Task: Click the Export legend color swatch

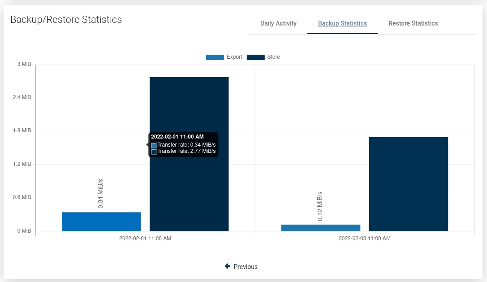Action: point(215,57)
